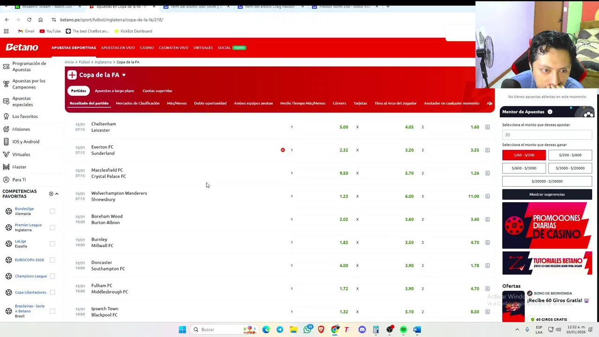The height and width of the screenshot is (337, 599).
Task: Select the Córners market tab
Action: tap(339, 103)
